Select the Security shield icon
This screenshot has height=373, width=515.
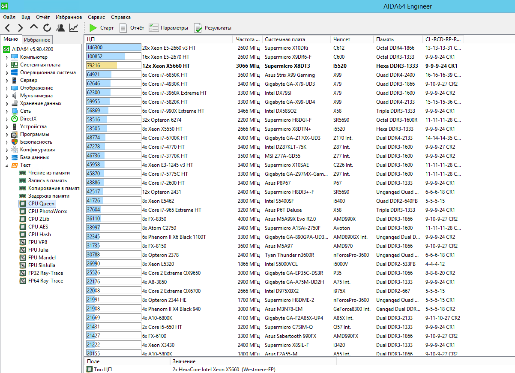(x=15, y=142)
